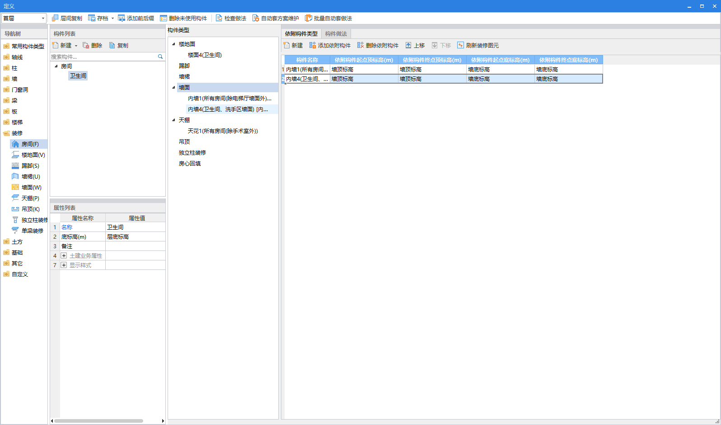Image resolution: width=721 pixels, height=425 pixels.
Task: Click the 检查做法 icon
Action: click(219, 18)
